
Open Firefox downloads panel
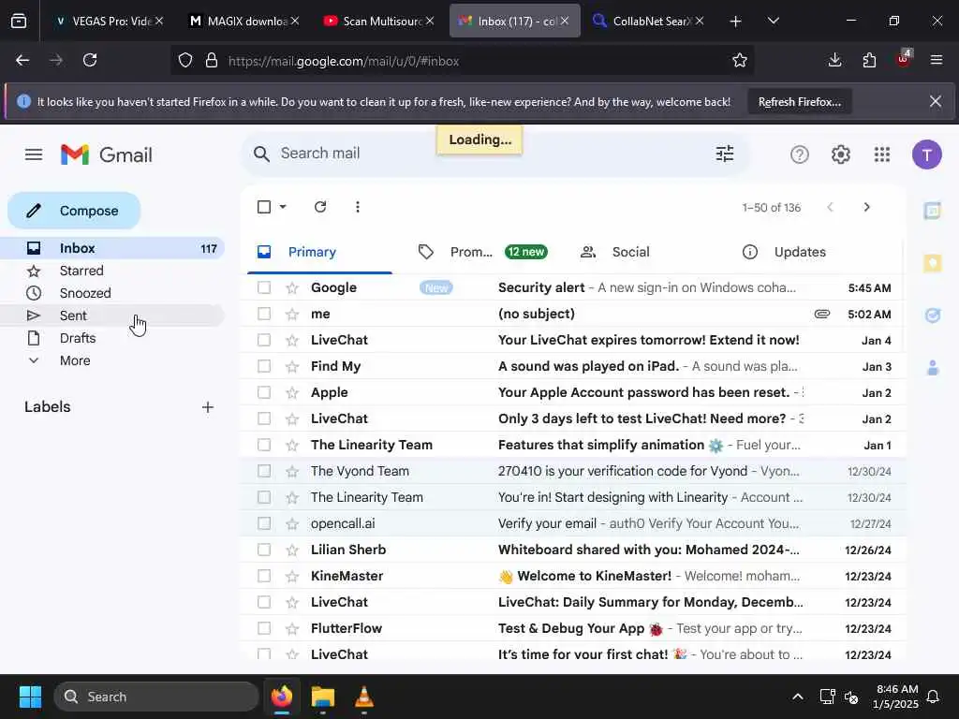click(834, 60)
